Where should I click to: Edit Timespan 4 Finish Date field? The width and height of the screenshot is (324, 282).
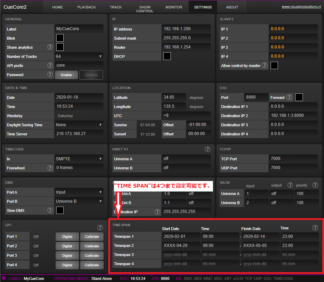pos(260,264)
